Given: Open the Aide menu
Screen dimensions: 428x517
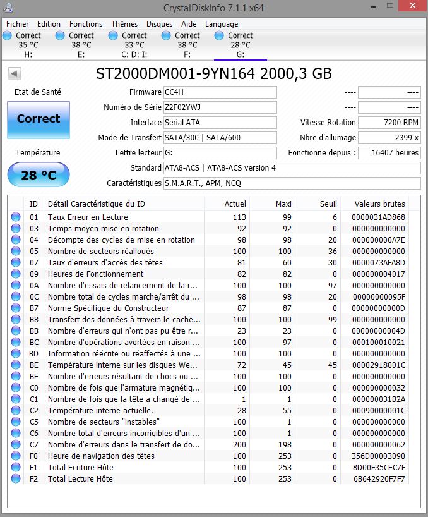Looking at the screenshot, I should tap(189, 24).
